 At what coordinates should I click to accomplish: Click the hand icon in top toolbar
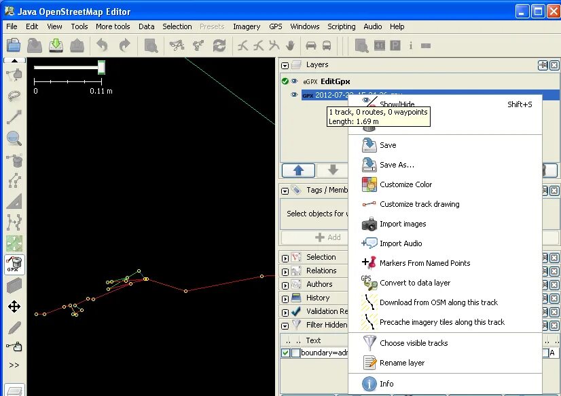(x=290, y=45)
